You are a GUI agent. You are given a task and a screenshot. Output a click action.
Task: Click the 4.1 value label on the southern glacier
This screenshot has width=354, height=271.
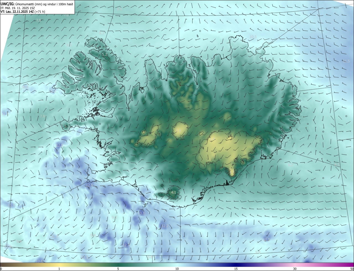point(174,192)
